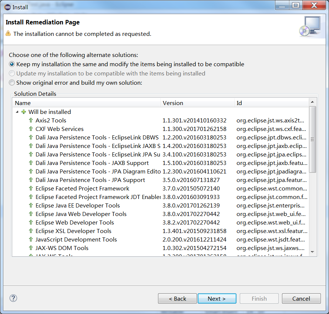Click the vertical scrollbar thumb in Solution Details
This screenshot has height=314, width=329.
[x=312, y=139]
